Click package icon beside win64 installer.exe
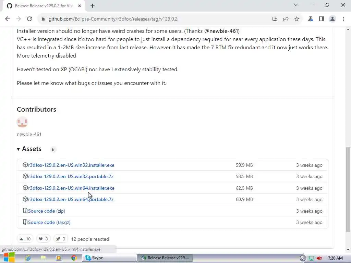This screenshot has width=351, height=263. [x=25, y=188]
